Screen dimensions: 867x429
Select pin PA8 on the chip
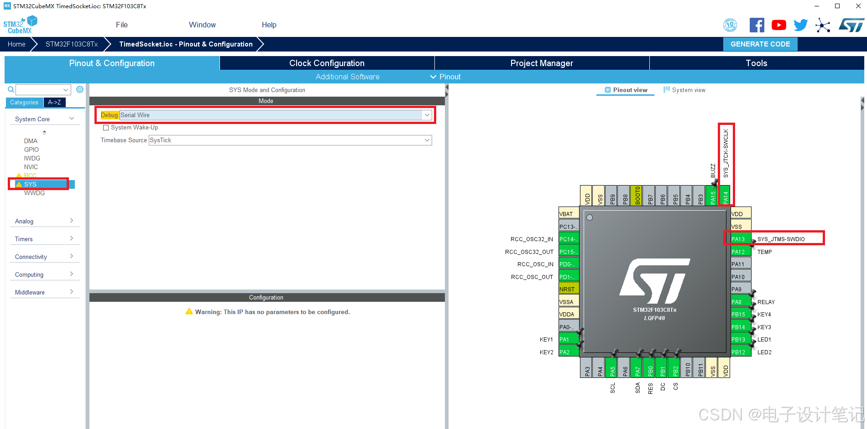point(741,302)
